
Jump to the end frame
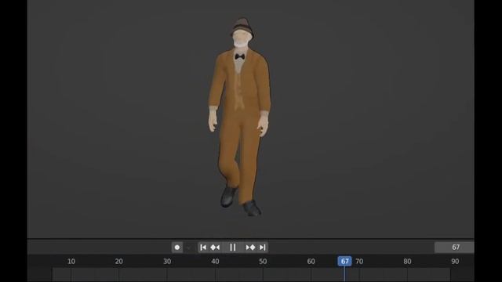tap(263, 248)
